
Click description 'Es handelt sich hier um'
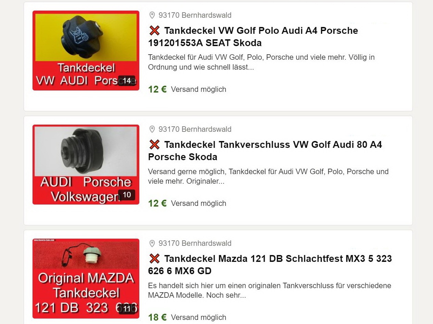click(x=270, y=291)
